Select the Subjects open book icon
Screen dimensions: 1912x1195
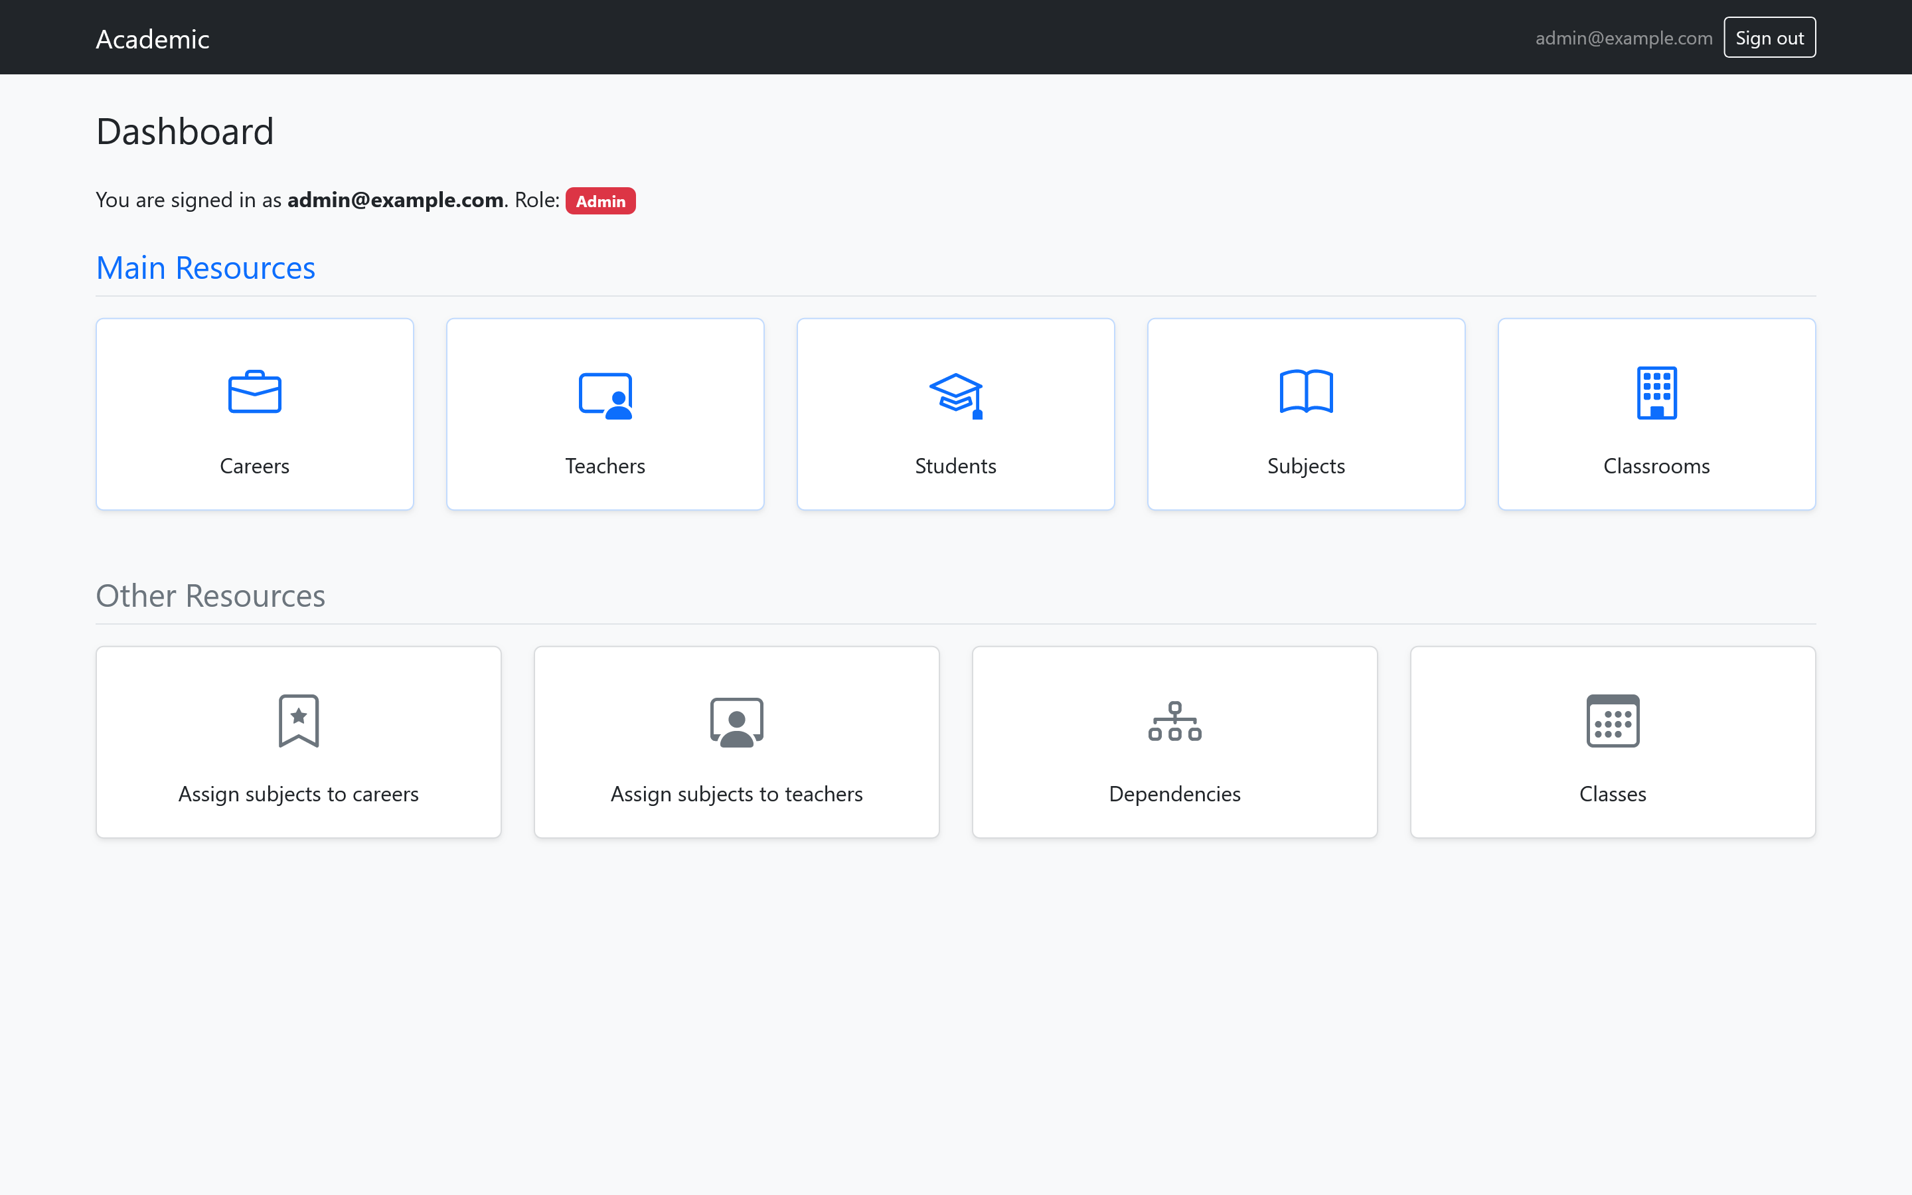point(1306,392)
